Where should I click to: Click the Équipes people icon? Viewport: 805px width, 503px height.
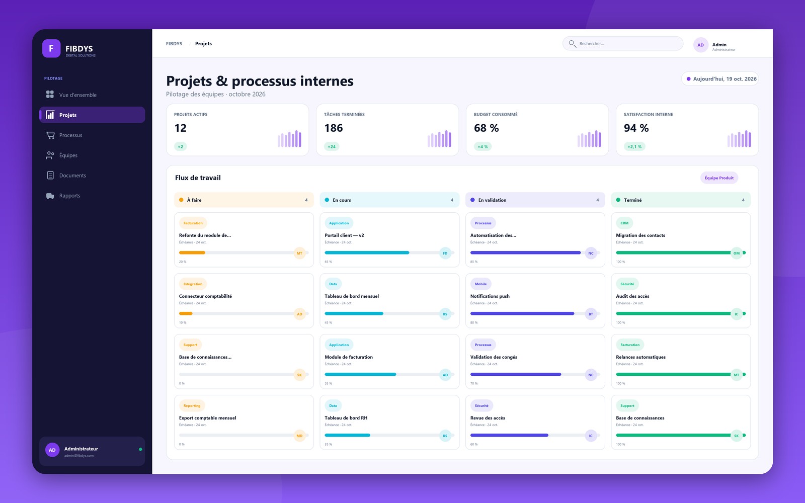pos(50,155)
